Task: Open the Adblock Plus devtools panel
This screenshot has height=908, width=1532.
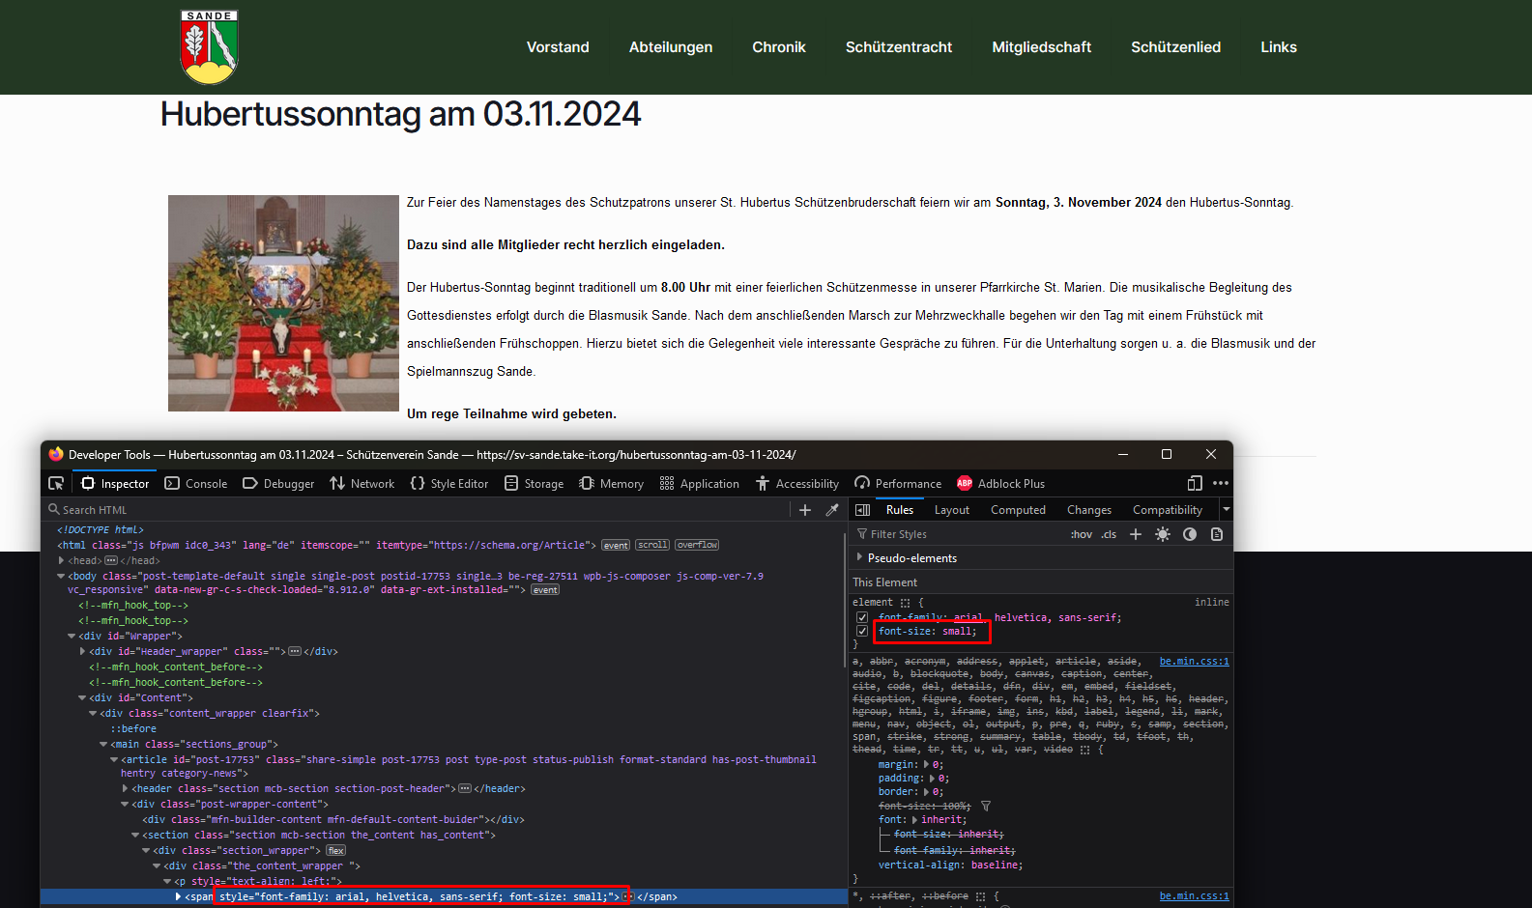Action: pos(1001,483)
